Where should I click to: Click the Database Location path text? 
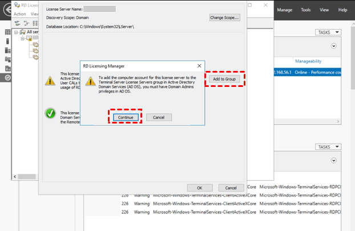pyautogui.click(x=90, y=27)
